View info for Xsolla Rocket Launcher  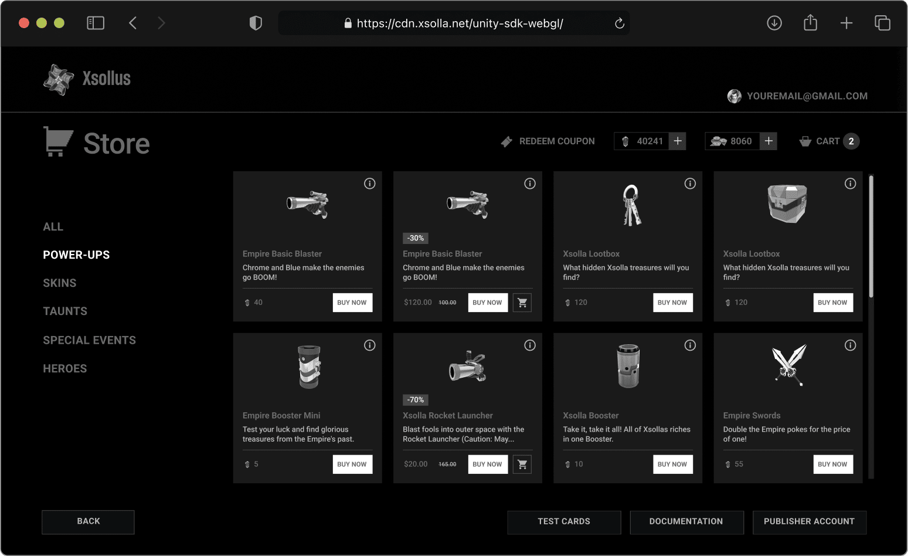pos(530,345)
